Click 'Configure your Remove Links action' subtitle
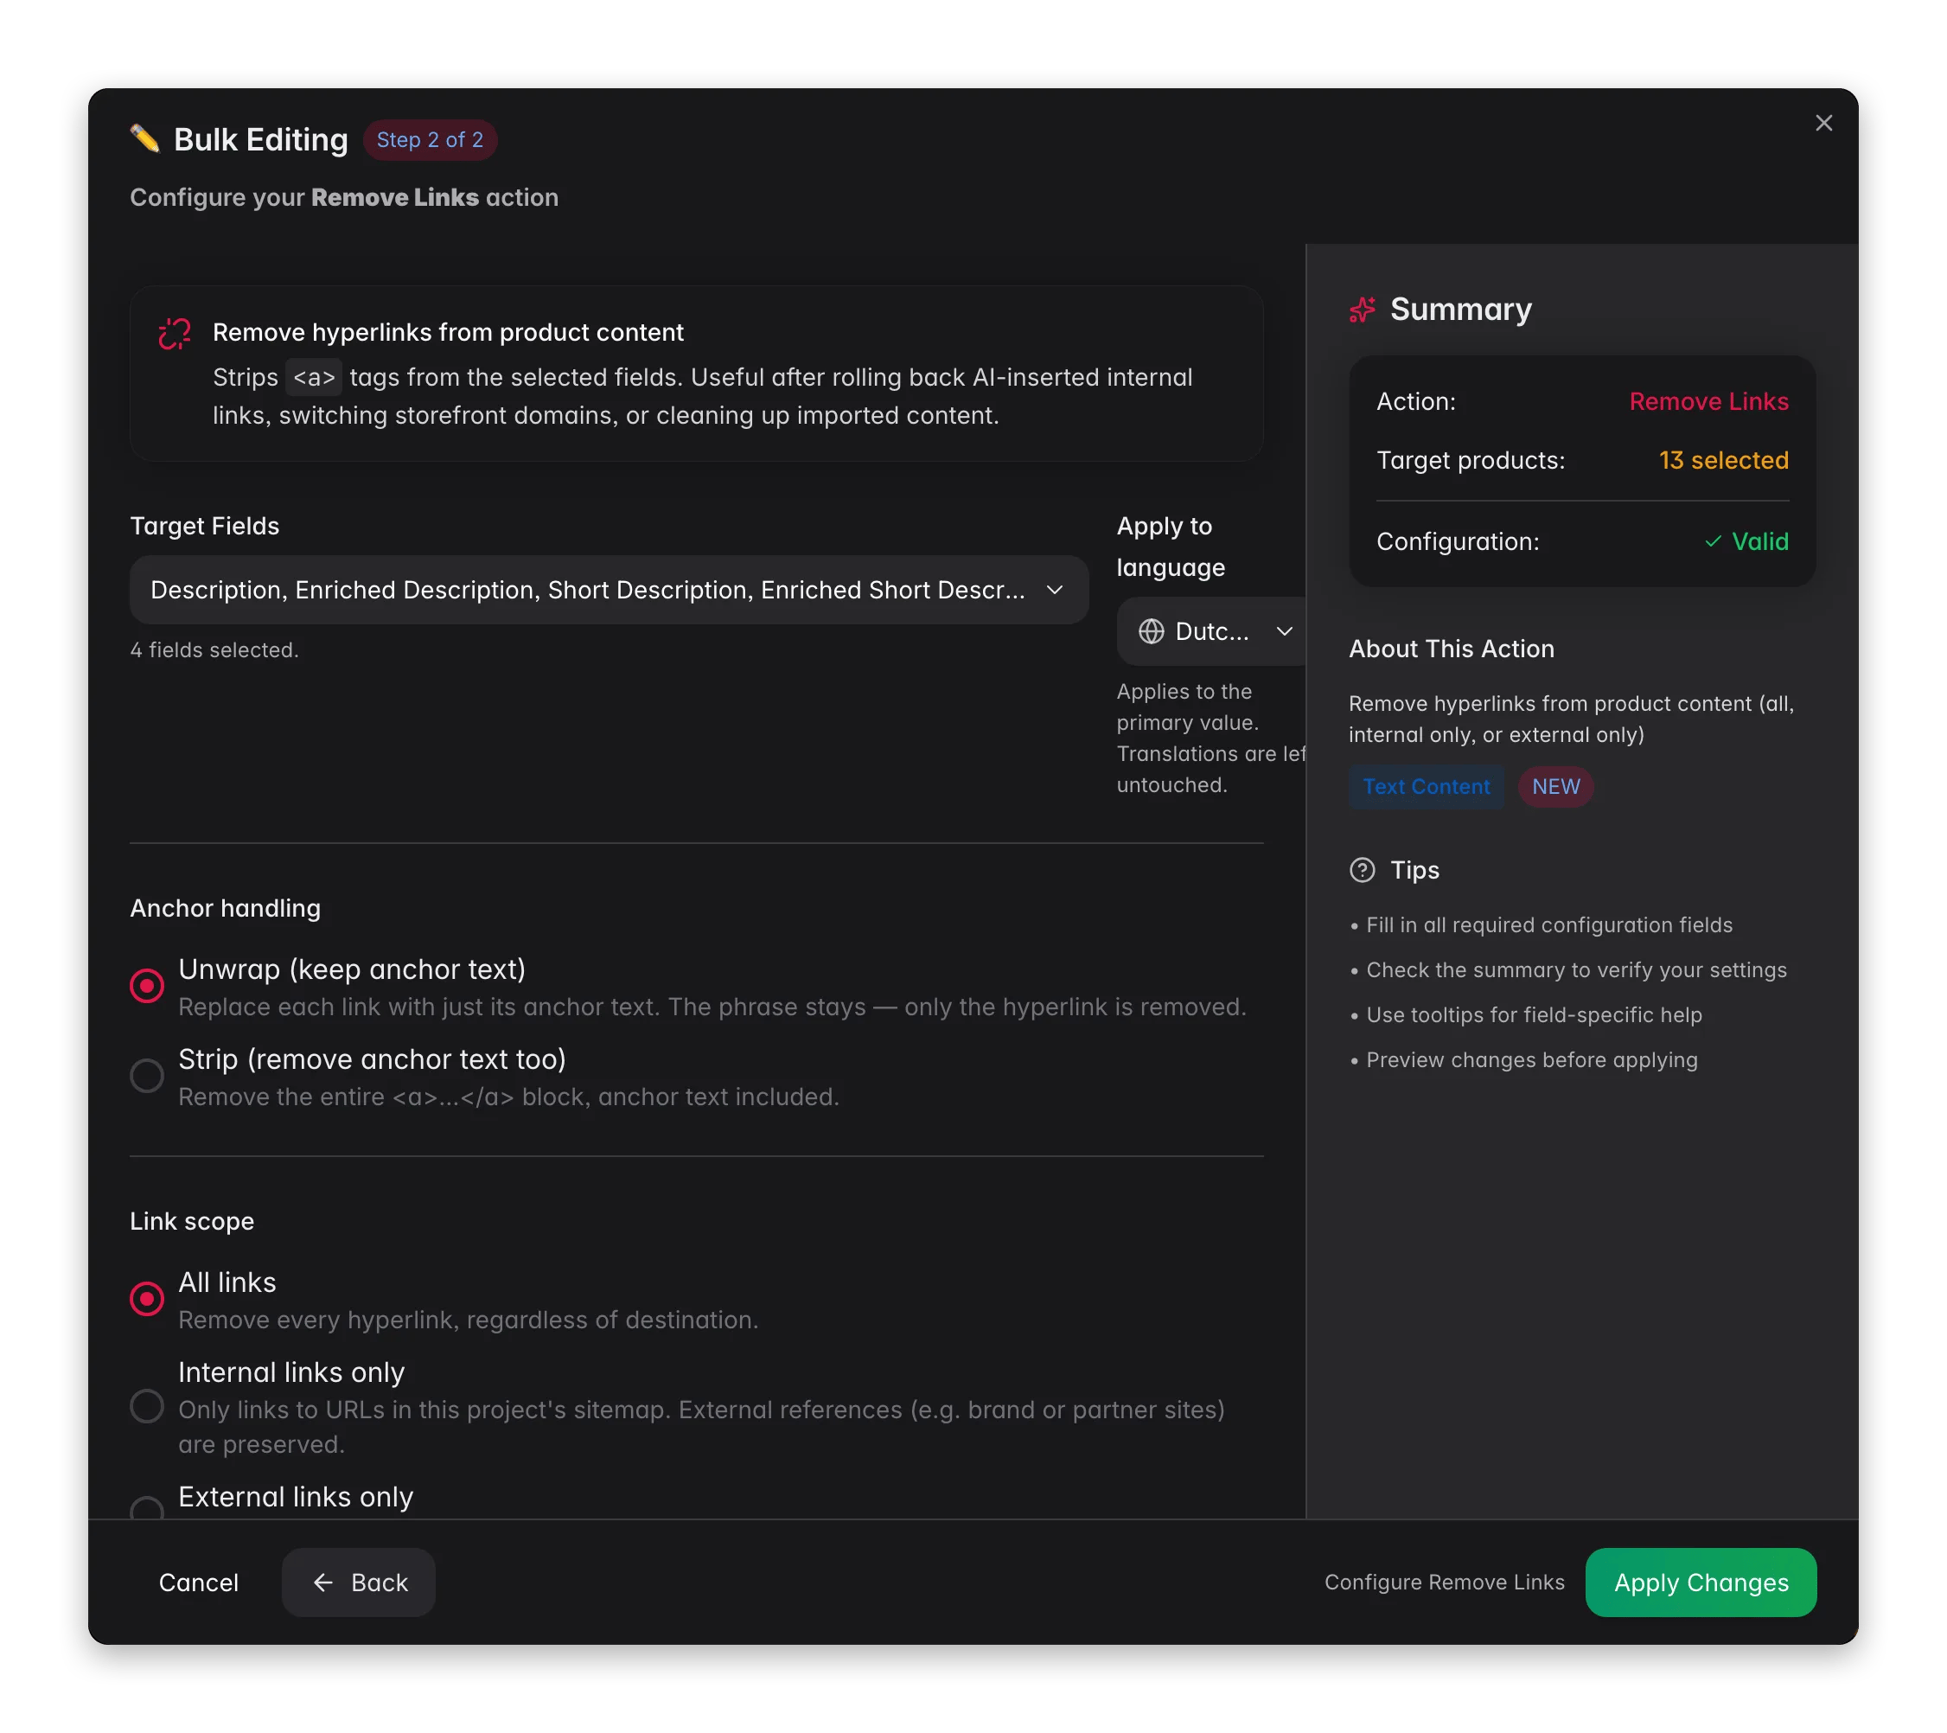This screenshot has height=1733, width=1947. tap(344, 197)
